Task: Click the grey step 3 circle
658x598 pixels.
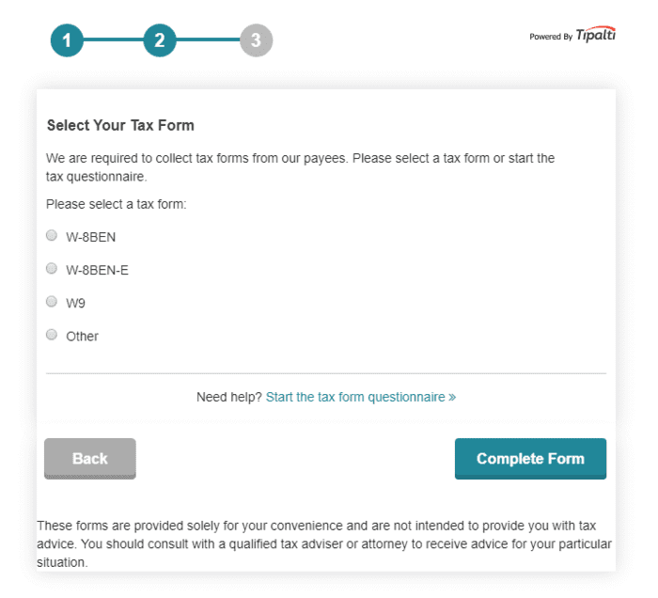Action: (256, 40)
